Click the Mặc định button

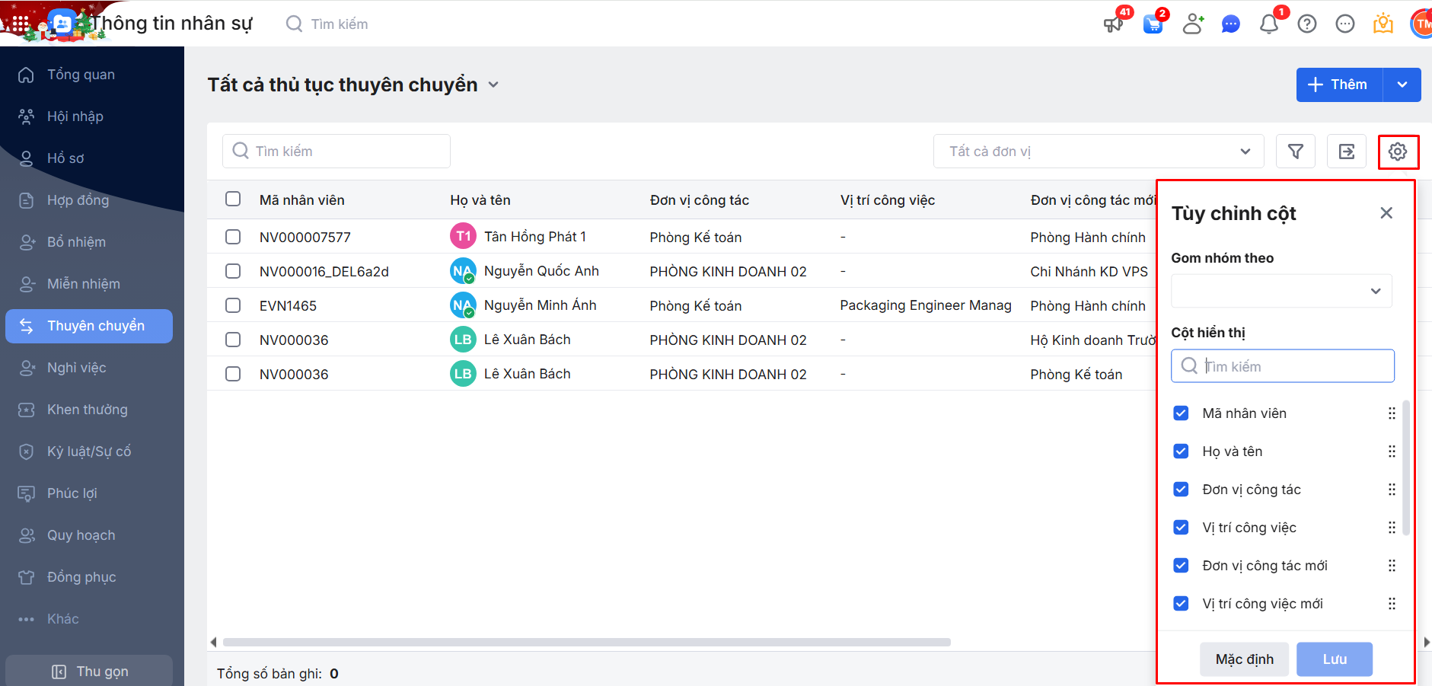coord(1244,659)
